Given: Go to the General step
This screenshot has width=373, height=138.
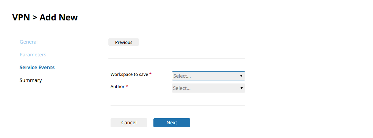Looking at the screenshot, I should (28, 42).
